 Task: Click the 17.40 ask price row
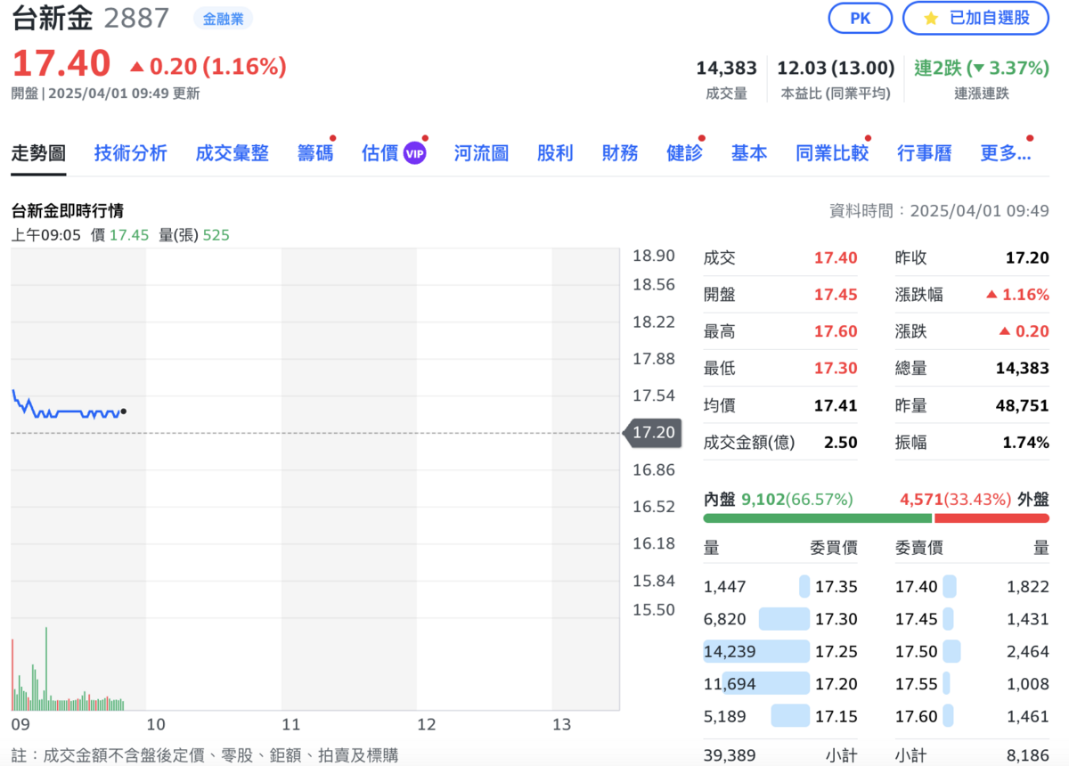coord(972,587)
